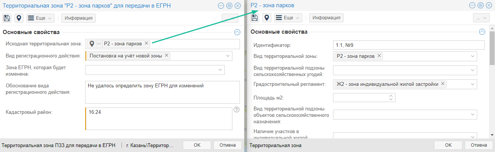
Task: Remove 'Р2 - зона парков' from Исходная территориальная зона
Action: [146, 43]
